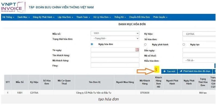
Task: Click the Mã Cơ Quan Thuế column header
Action: 64,82
